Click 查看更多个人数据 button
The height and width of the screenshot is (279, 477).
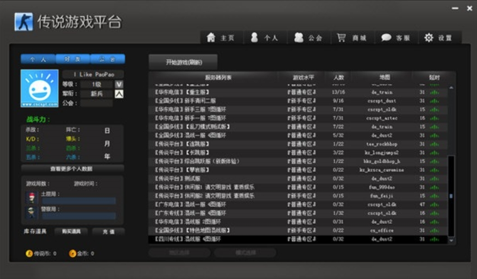point(72,169)
